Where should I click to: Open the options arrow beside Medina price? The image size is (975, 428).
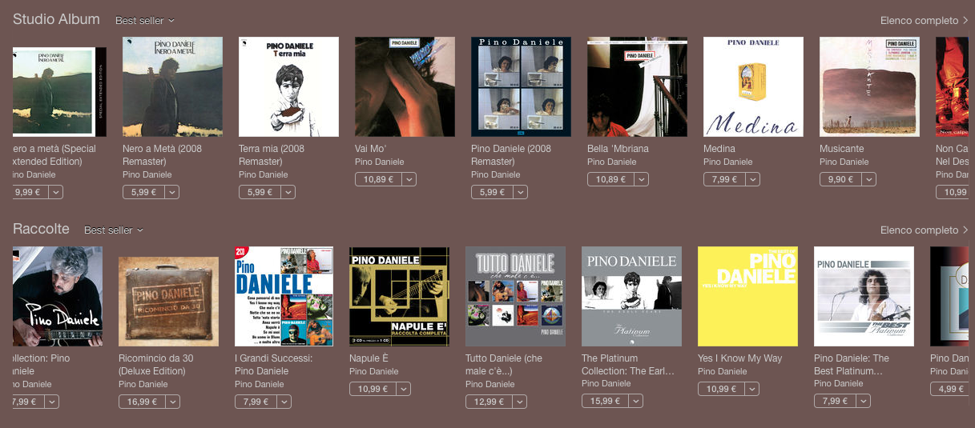coord(753,179)
